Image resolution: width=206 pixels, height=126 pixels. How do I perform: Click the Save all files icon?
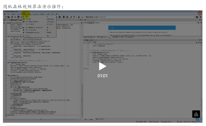[15, 17]
